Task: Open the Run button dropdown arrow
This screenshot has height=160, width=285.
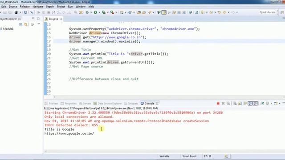Action: click(x=99, y=12)
